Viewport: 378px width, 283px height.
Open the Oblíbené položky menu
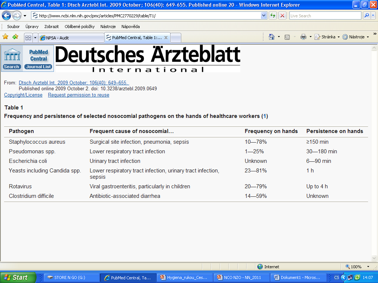[x=80, y=27]
